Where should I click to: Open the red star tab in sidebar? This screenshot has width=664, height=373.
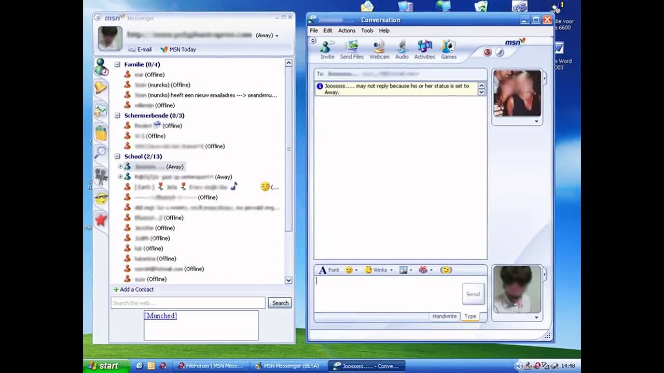(101, 220)
